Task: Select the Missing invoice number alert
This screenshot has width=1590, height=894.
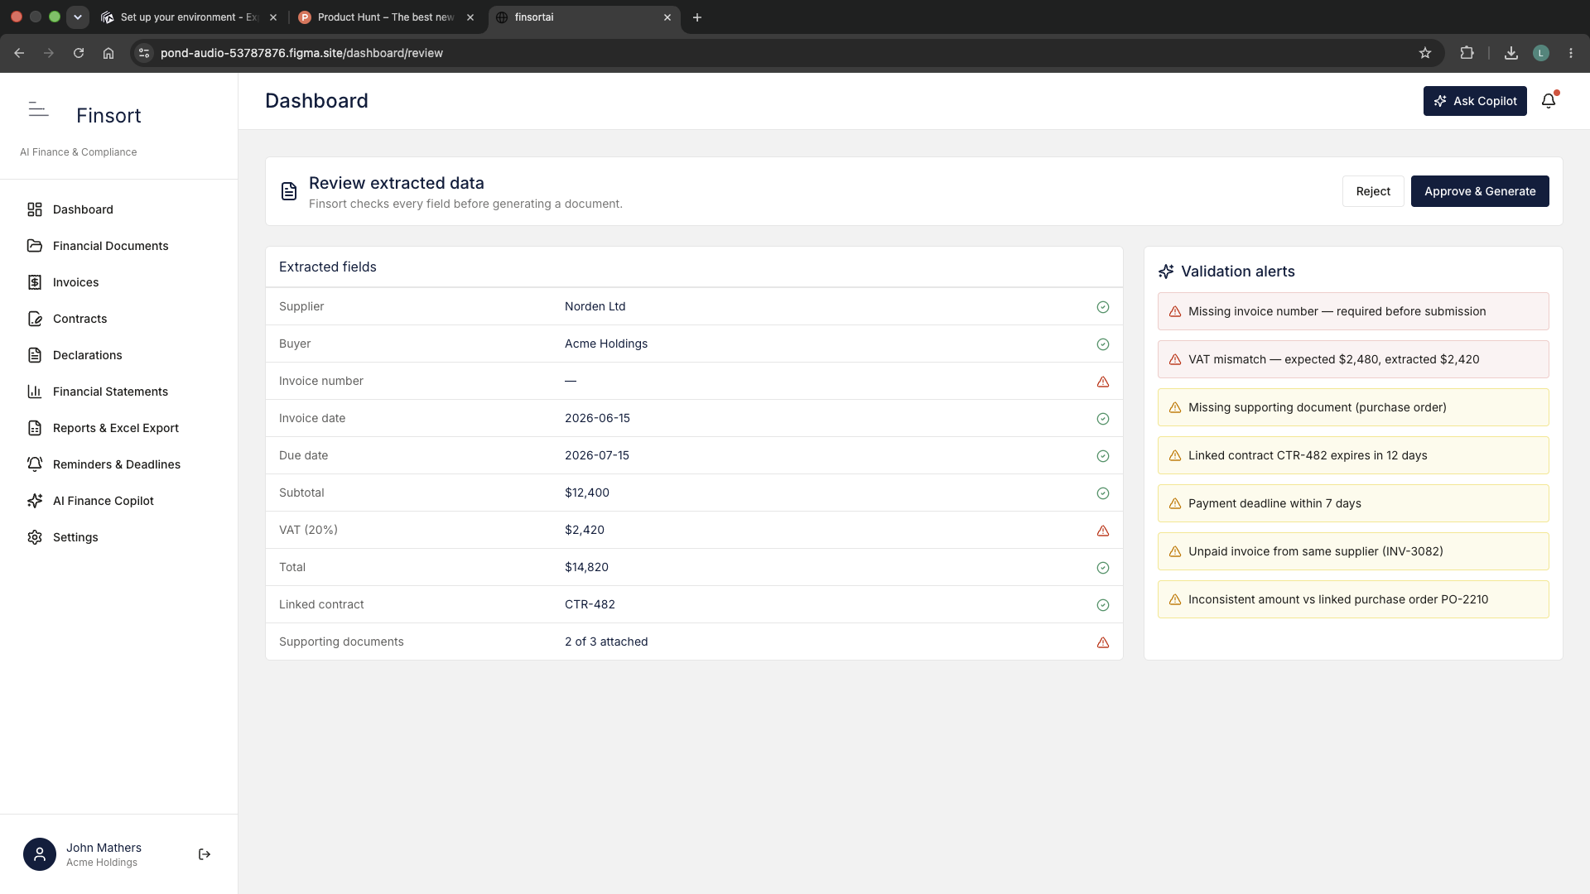Action: (x=1353, y=311)
